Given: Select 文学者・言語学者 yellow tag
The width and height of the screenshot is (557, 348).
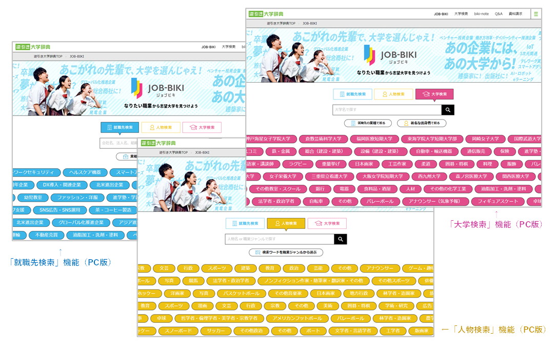Looking at the screenshot, I should [x=353, y=331].
